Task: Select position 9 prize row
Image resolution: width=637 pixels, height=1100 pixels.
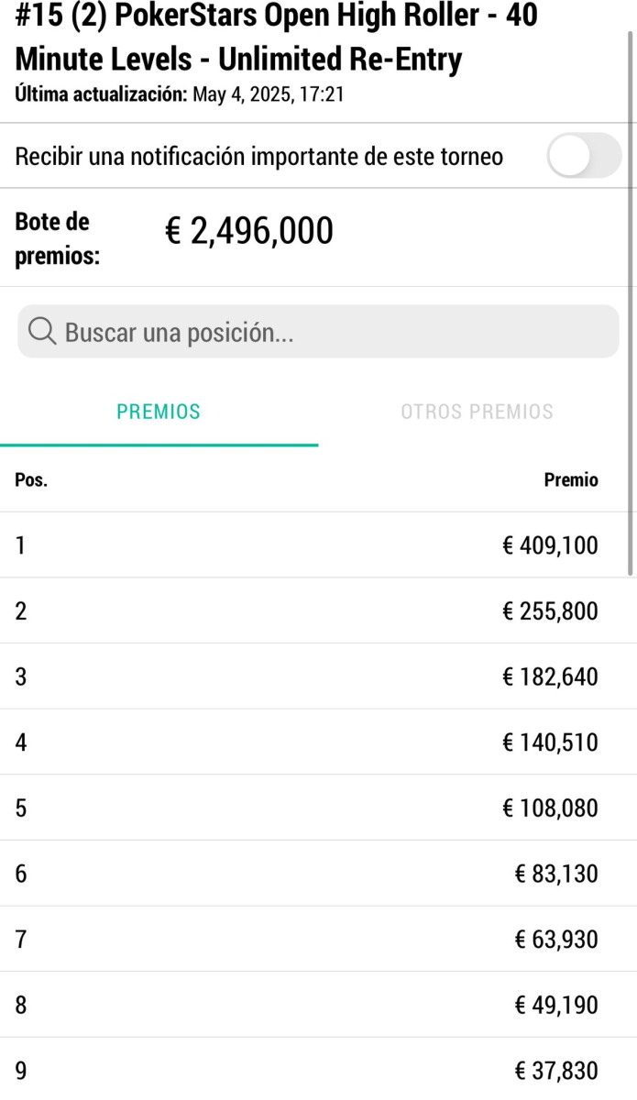Action: 318,1070
